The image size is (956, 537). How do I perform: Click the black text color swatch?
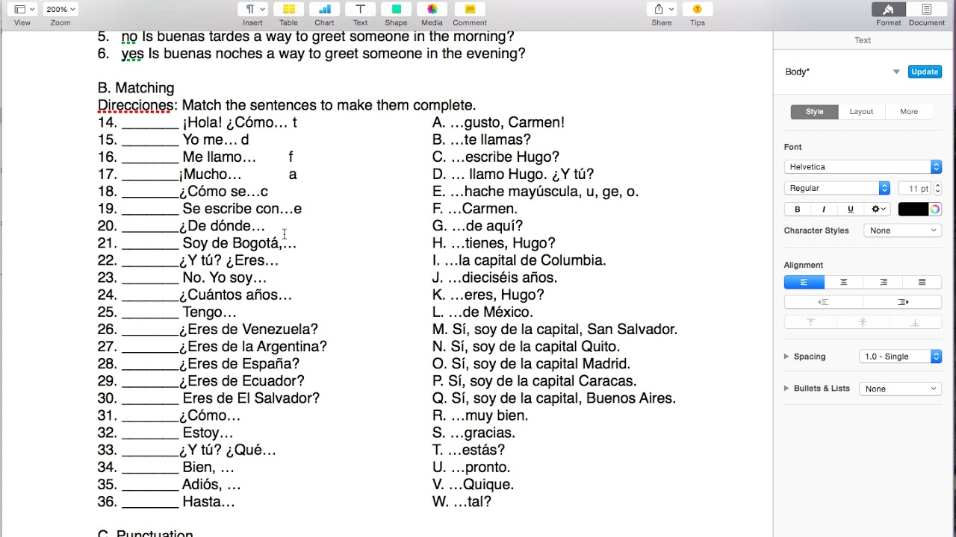click(913, 210)
